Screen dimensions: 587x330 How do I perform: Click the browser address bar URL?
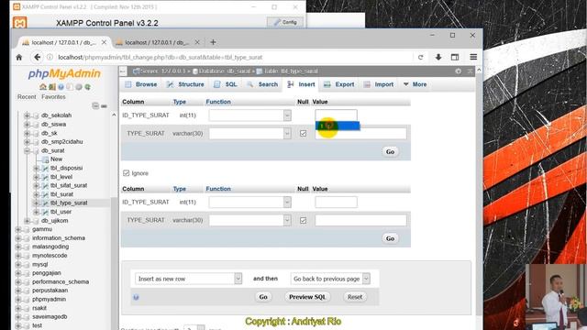tap(161, 57)
